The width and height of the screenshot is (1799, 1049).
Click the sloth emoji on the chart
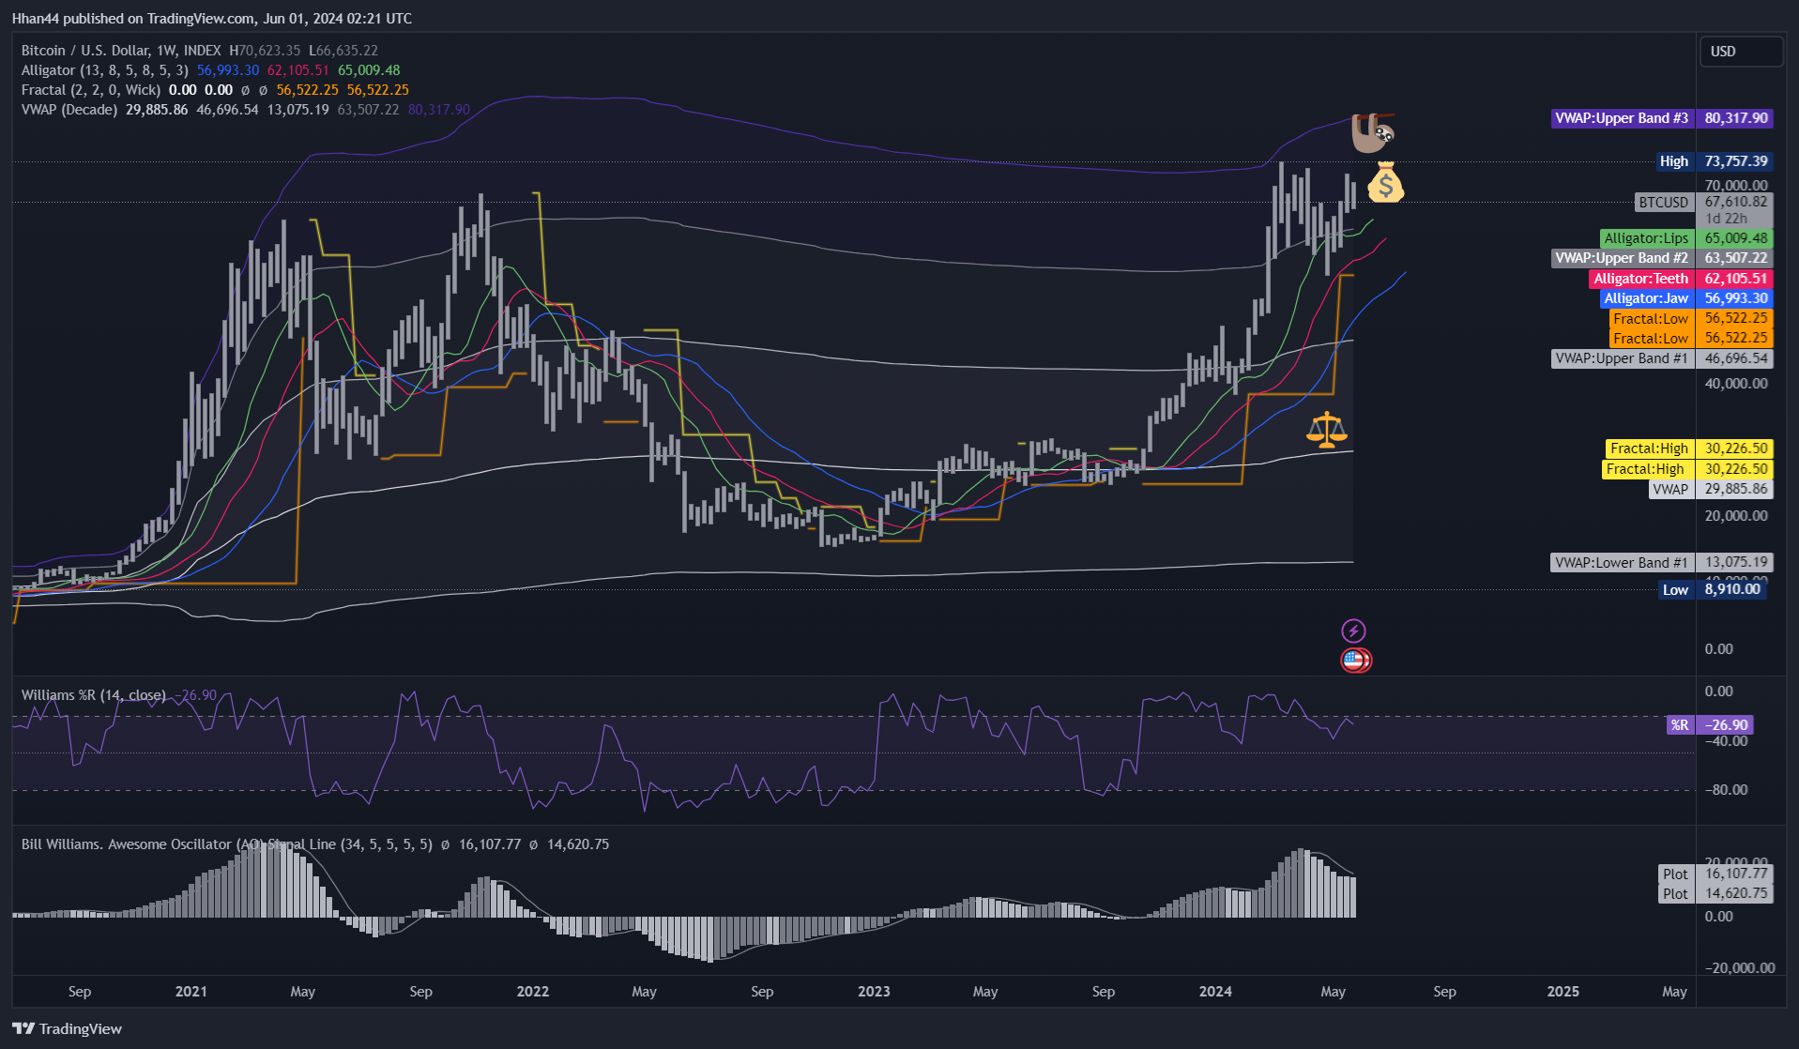(x=1372, y=133)
